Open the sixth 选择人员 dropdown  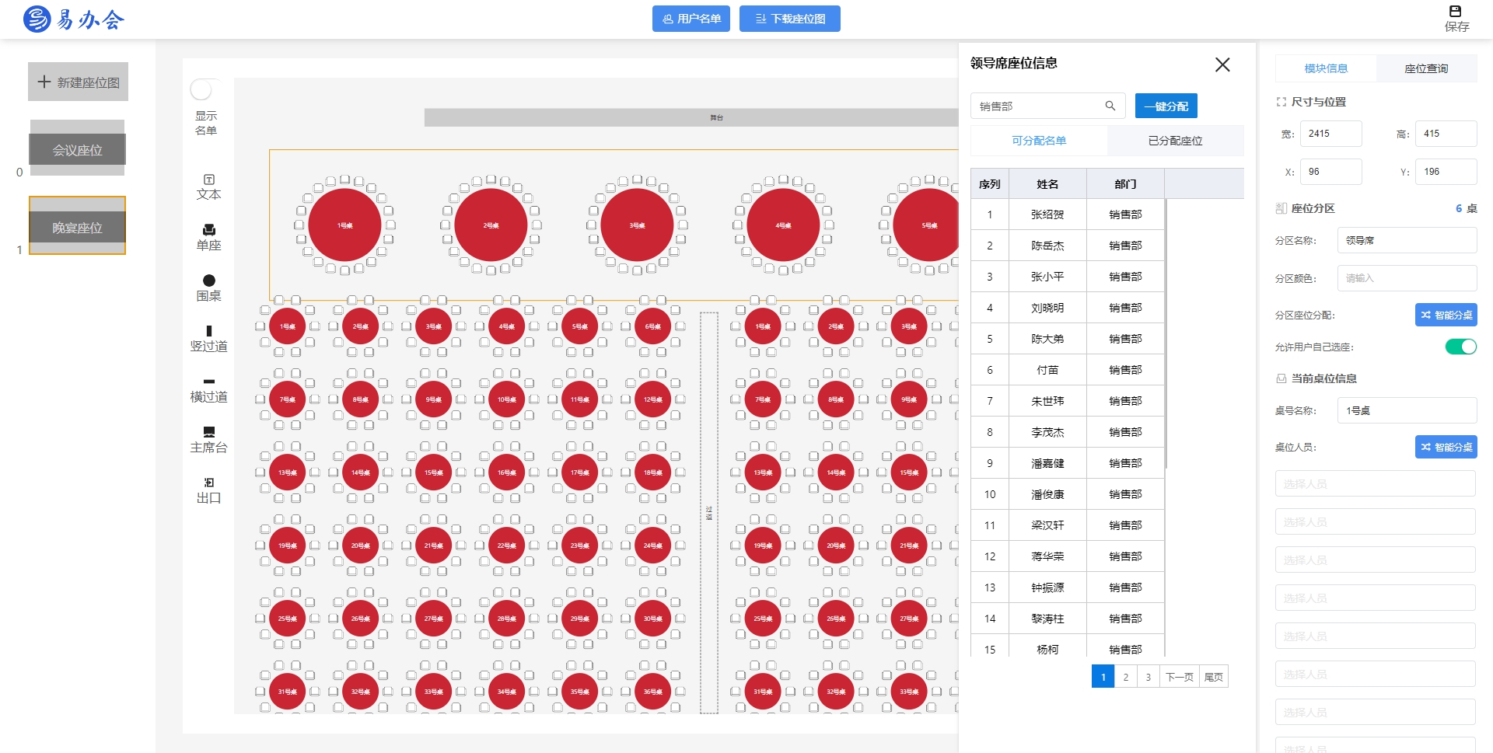click(1375, 674)
